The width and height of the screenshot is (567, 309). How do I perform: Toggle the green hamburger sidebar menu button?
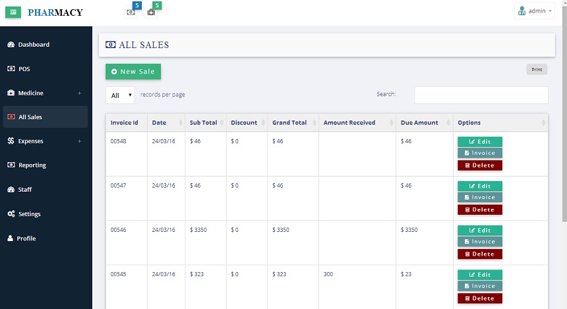pos(14,12)
